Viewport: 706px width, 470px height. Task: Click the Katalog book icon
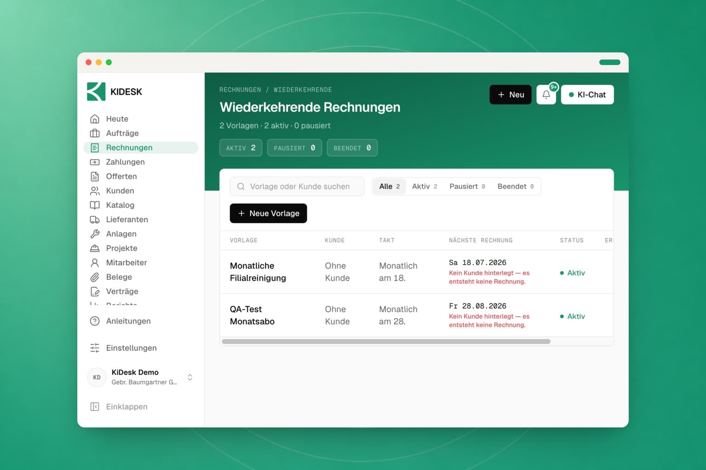[x=95, y=205]
